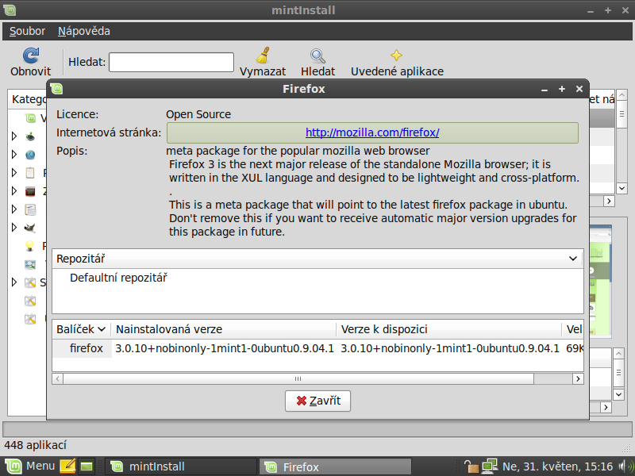Click the dialog's horizontal scrollbar thumb
This screenshot has width=635, height=476.
pos(298,379)
